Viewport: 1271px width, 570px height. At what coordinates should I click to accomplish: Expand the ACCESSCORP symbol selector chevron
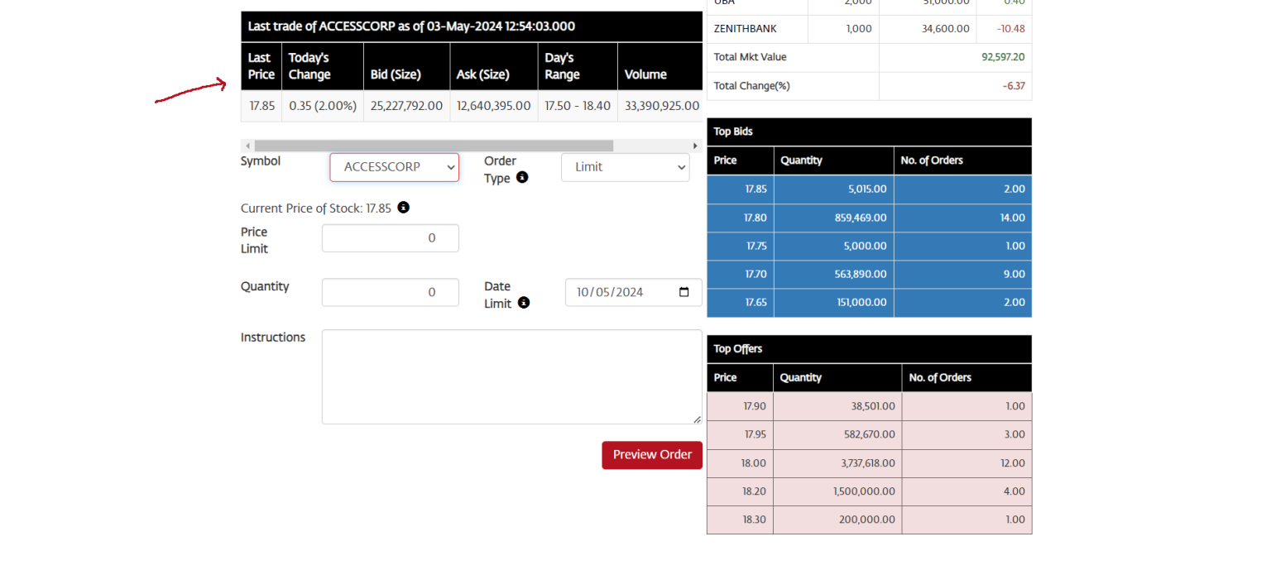(x=449, y=167)
